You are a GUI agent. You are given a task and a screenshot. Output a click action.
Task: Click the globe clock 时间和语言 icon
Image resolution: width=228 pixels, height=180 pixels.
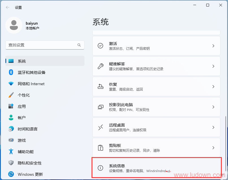point(11,129)
